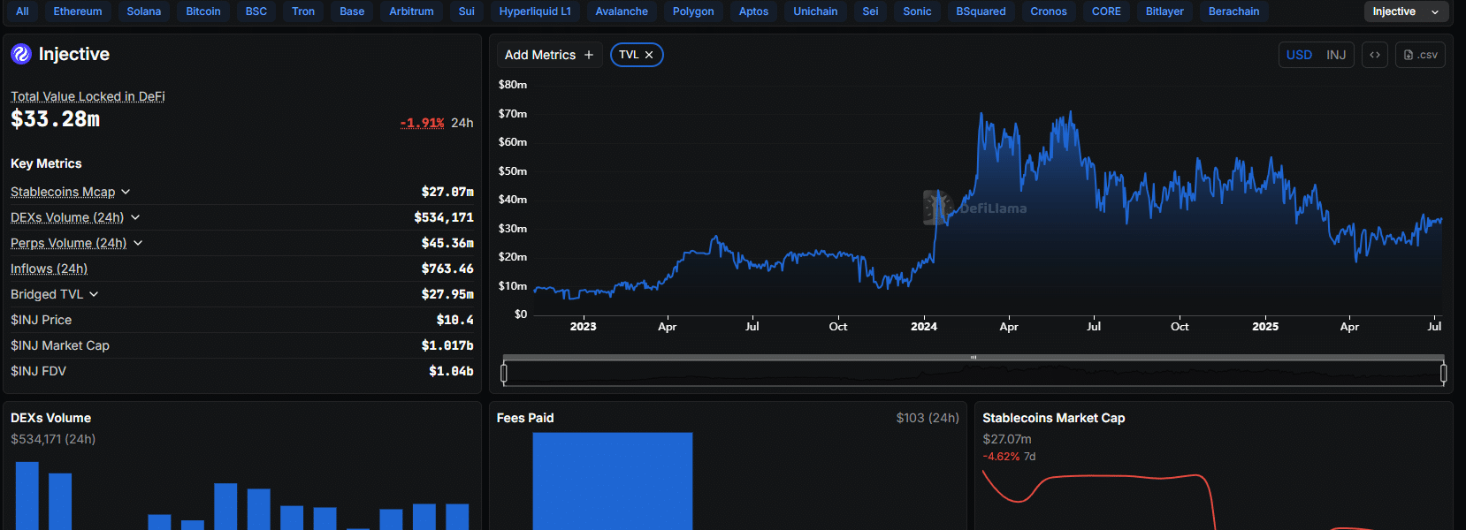Viewport: 1466px width, 530px height.
Task: Click the right handle of the chart range slider
Action: (1443, 373)
